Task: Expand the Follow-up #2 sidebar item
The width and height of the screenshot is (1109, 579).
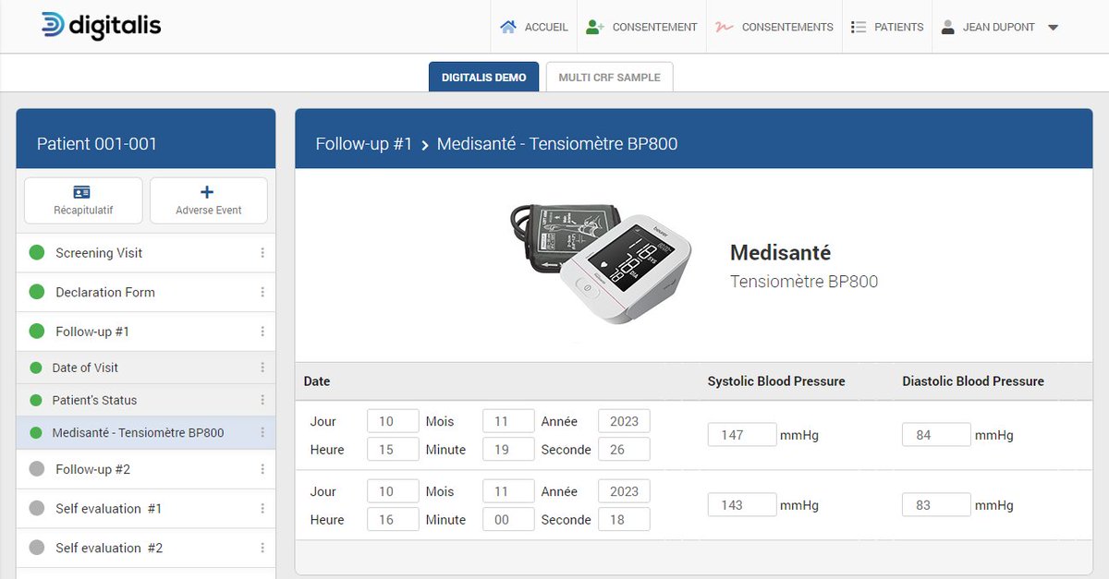Action: point(146,469)
